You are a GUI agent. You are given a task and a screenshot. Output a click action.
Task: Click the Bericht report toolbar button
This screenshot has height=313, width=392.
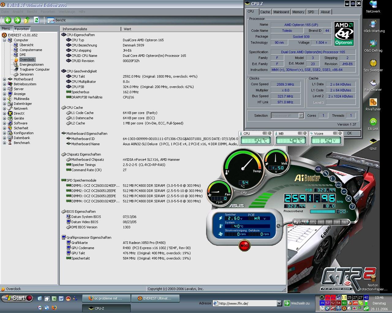tap(57, 20)
